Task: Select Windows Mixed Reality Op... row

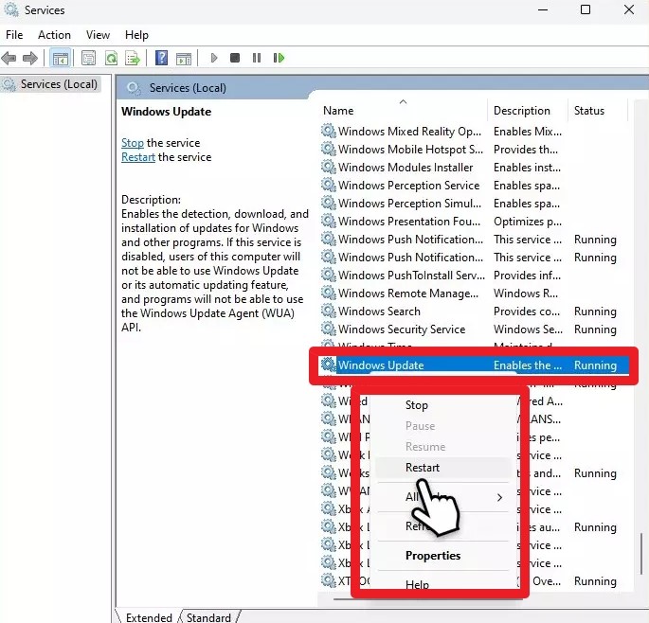Action: pyautogui.click(x=475, y=132)
